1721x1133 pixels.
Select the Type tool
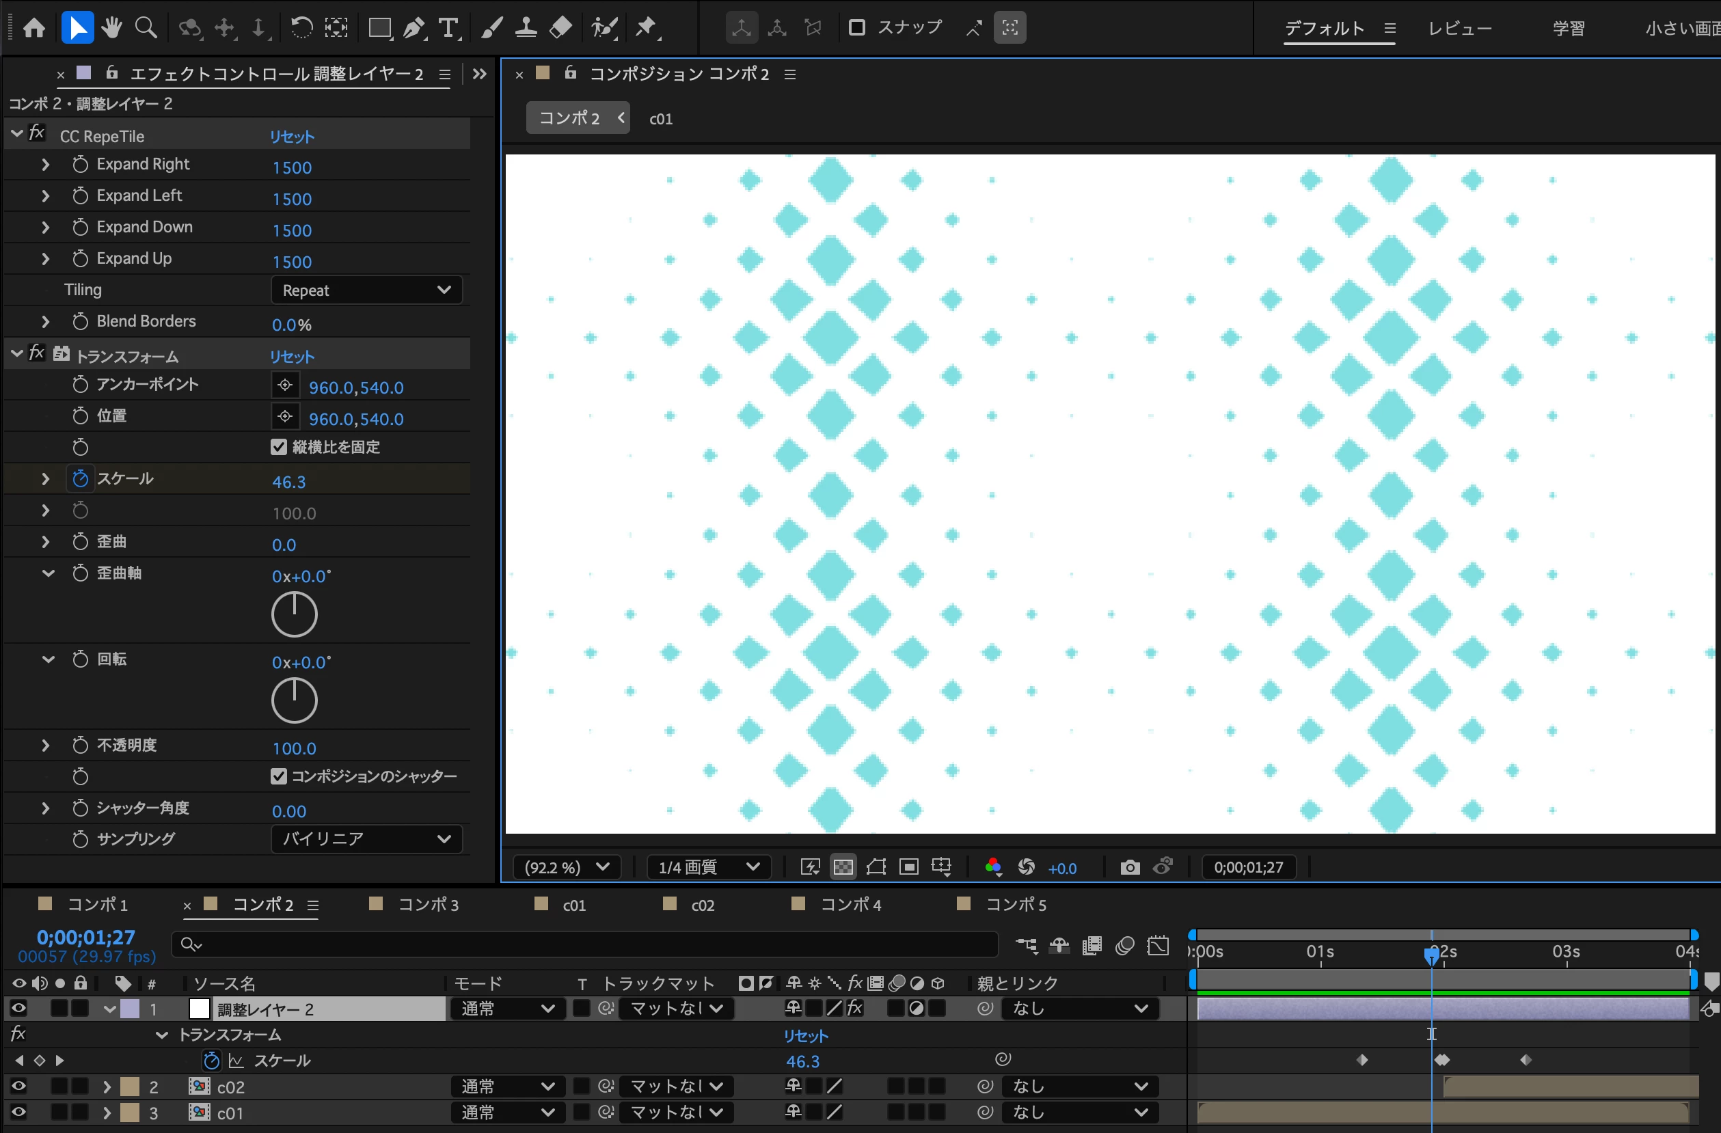coord(449,28)
